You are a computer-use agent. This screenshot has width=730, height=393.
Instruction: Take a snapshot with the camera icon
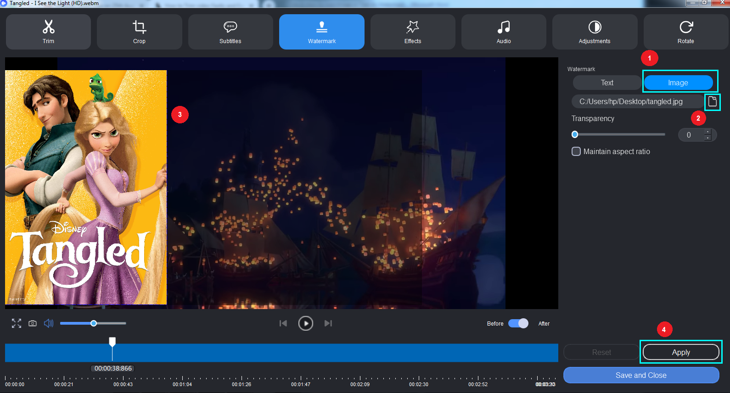pos(33,323)
